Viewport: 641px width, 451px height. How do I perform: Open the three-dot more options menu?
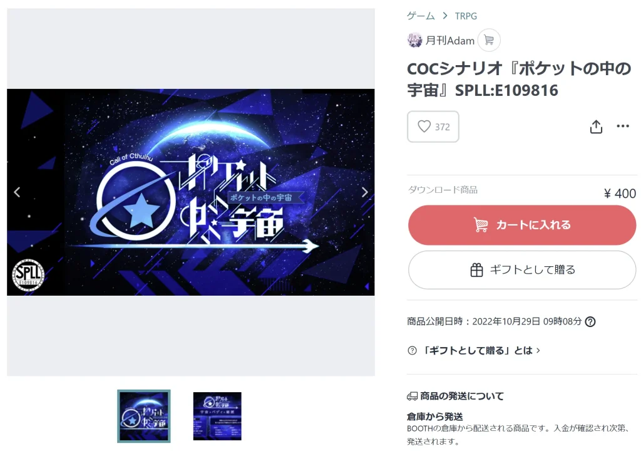coord(623,126)
